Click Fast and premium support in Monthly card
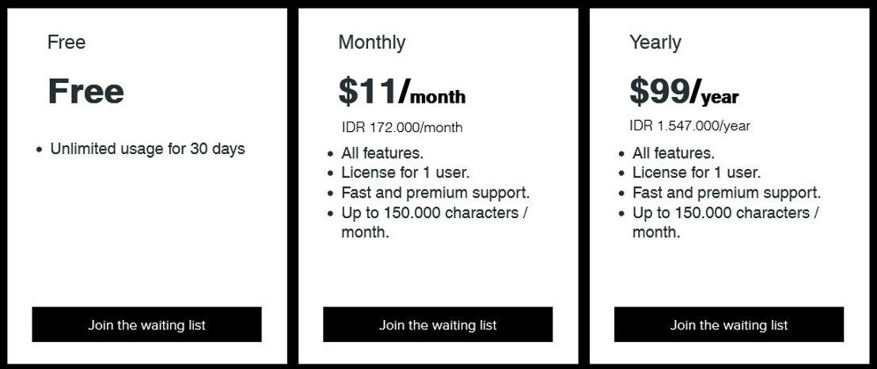 click(435, 193)
